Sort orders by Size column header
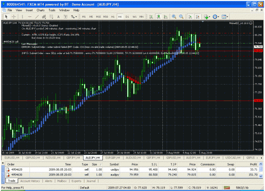The width and height of the screenshot is (265, 191). click(95, 164)
